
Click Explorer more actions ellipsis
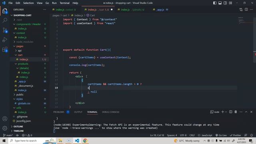[44, 10]
